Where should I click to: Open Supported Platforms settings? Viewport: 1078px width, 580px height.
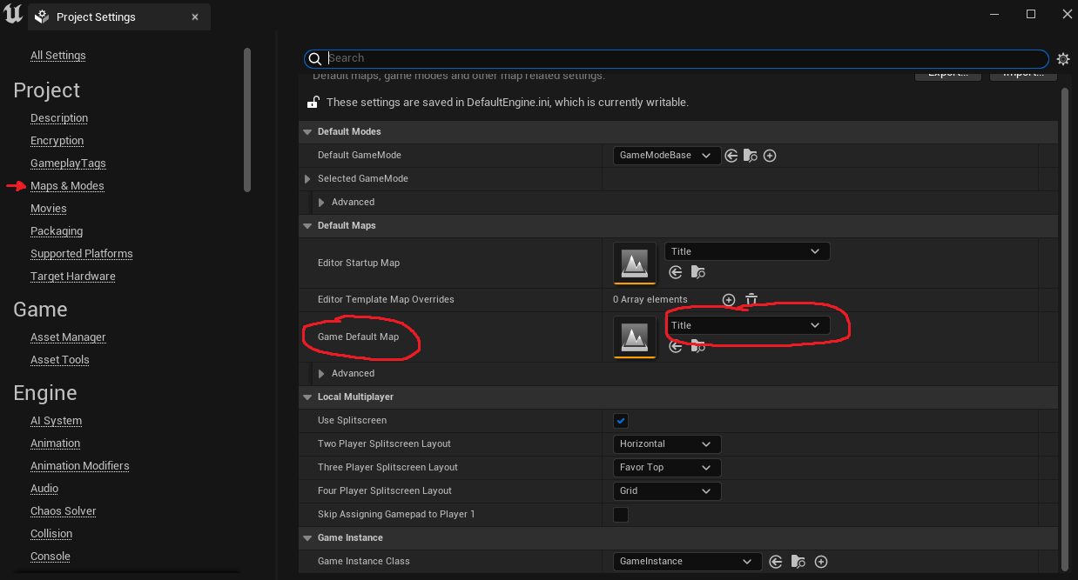pos(82,254)
